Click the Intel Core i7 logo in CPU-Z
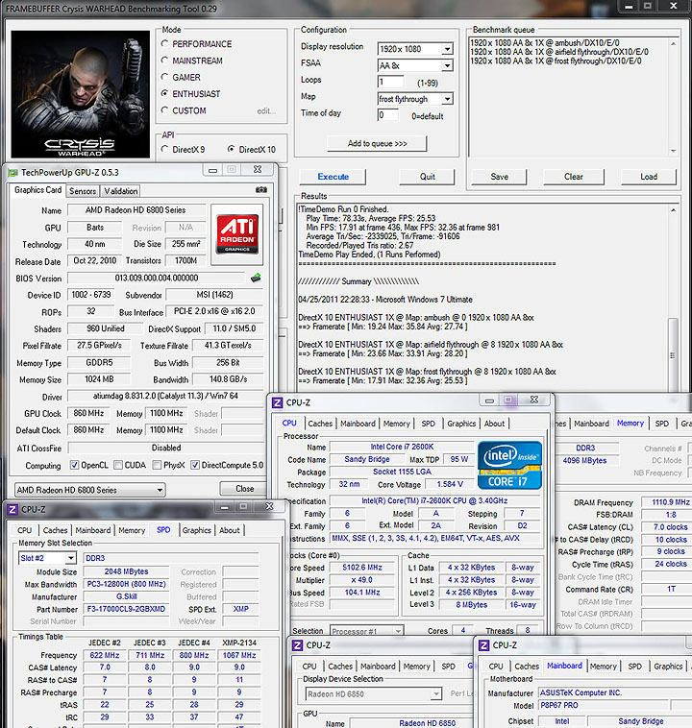Viewport: 692px width, 728px height. (x=509, y=465)
